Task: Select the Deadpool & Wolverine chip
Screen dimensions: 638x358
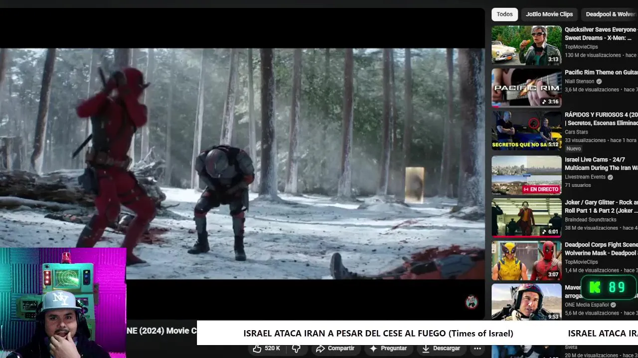Action: 610,14
